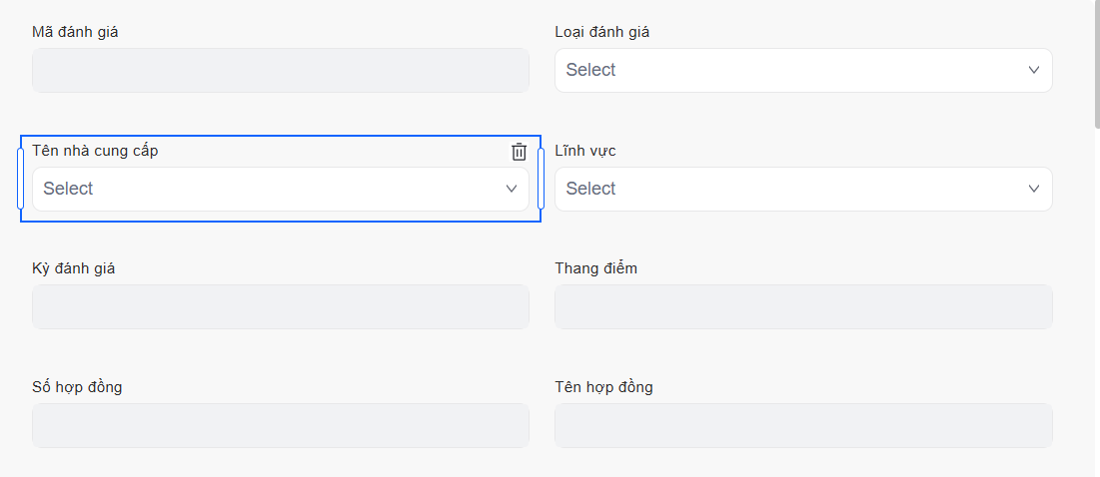Click right resize handle of selected field

pos(541,179)
